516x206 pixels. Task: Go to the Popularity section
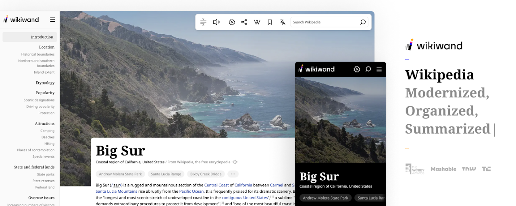[x=45, y=93]
